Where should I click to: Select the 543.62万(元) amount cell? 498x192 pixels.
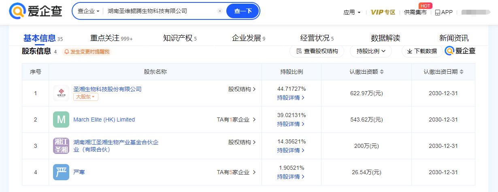click(x=366, y=119)
